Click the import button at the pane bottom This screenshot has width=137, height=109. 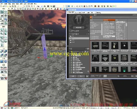click(x=81, y=76)
